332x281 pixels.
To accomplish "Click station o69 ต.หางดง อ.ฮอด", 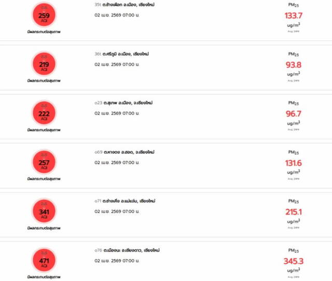I will pos(125,152).
